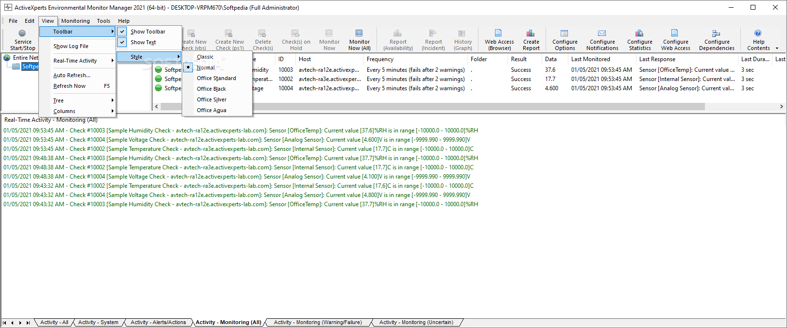Open Configure Dependencies icon

[716, 33]
